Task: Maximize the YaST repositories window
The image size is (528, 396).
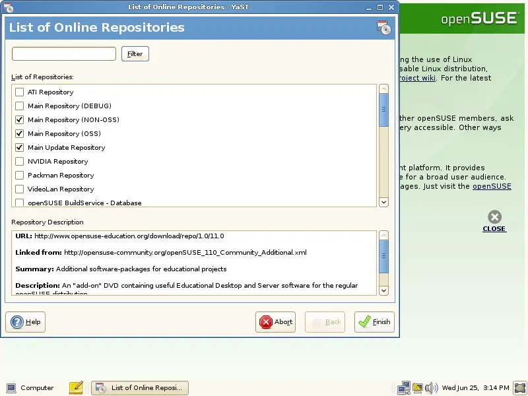Action: (x=380, y=7)
